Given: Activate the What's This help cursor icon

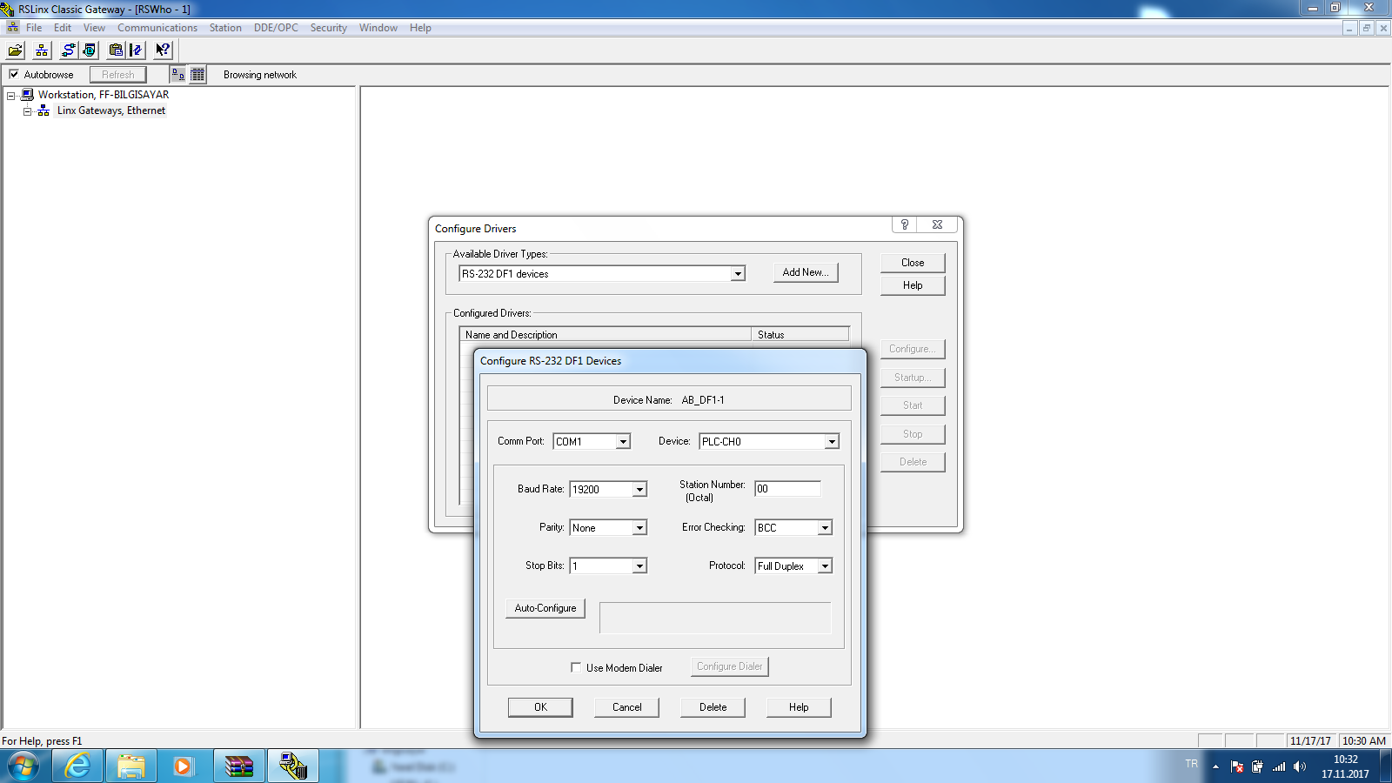Looking at the screenshot, I should coord(163,50).
